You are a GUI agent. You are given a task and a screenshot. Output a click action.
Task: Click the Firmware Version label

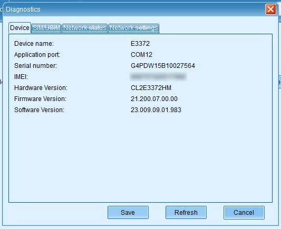[40, 99]
